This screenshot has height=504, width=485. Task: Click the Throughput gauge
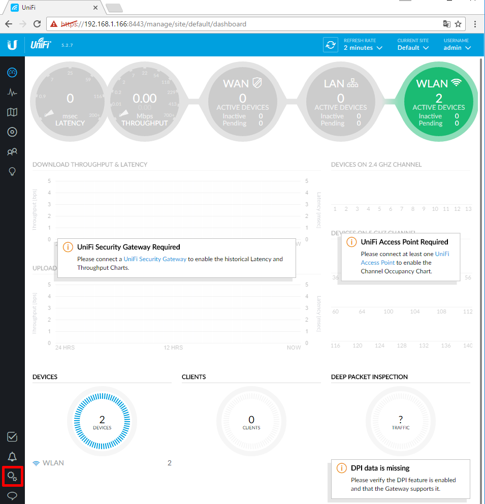tap(145, 101)
